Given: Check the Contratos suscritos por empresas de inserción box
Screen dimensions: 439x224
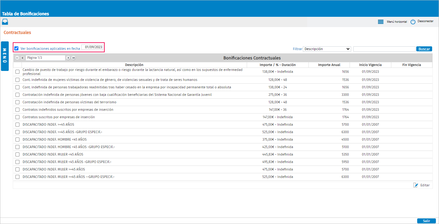Looking at the screenshot, I should pyautogui.click(x=17, y=117).
